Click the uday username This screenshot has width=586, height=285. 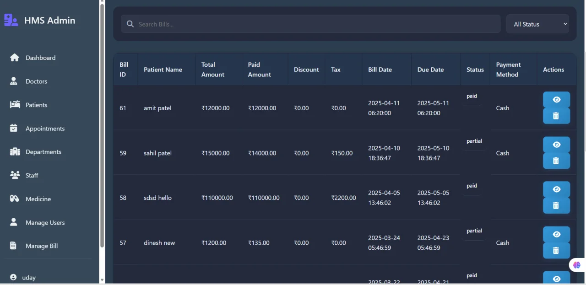click(x=29, y=278)
